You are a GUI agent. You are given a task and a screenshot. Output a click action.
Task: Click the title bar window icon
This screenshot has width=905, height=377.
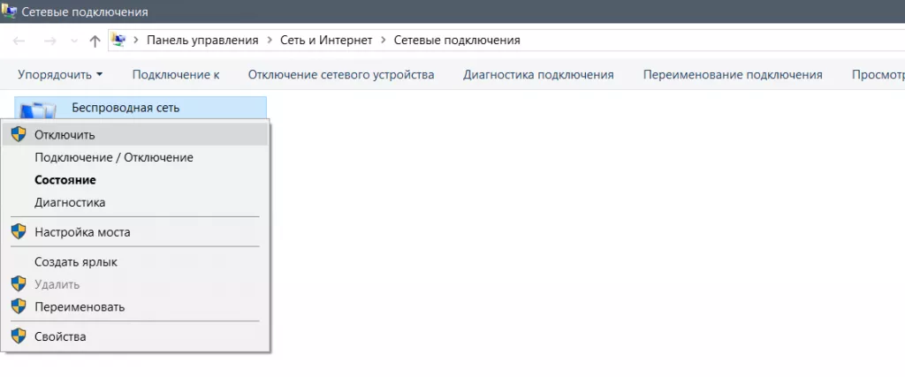9,11
